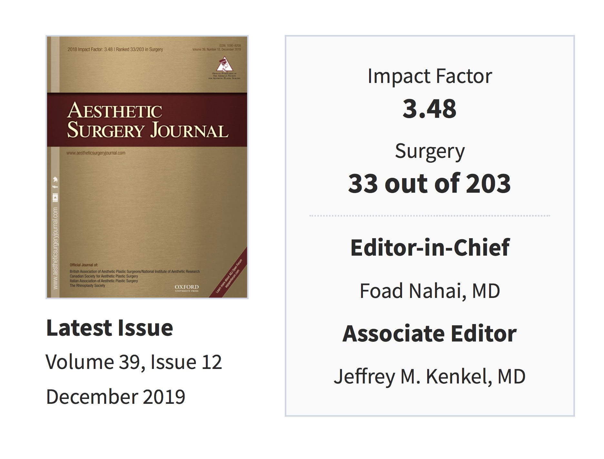Open Jeffrey M. Kenkel, MD name
The width and height of the screenshot is (604, 459).
coord(429,376)
